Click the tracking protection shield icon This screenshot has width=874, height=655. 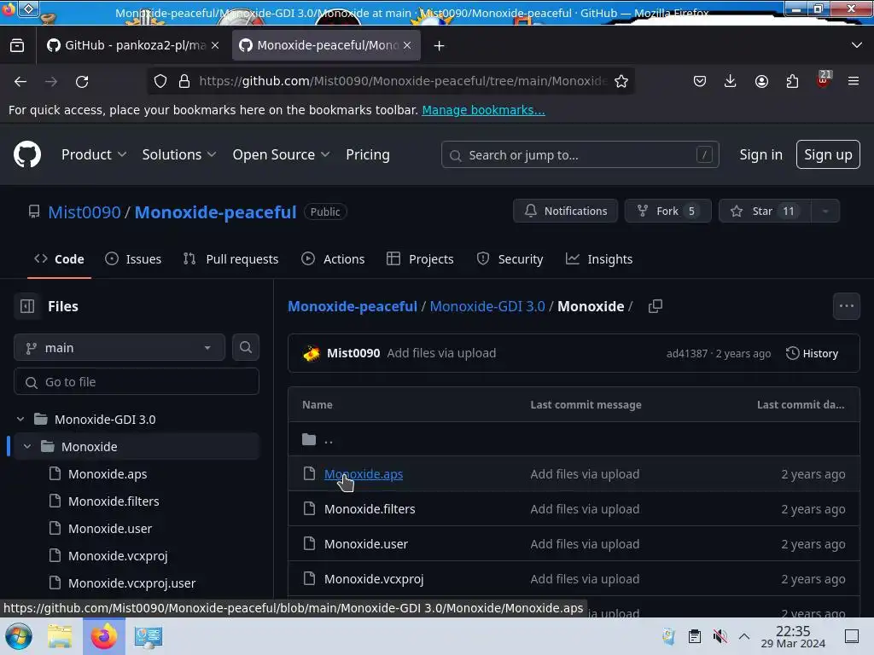[x=160, y=81]
